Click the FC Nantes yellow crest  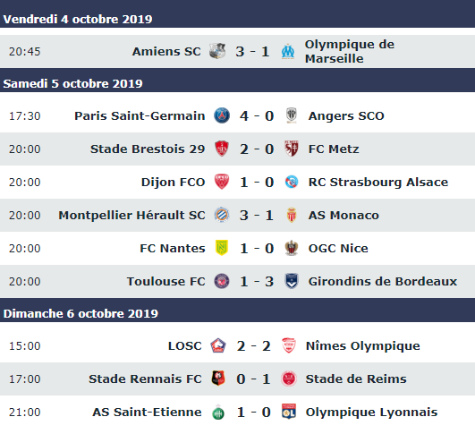pyautogui.click(x=222, y=248)
